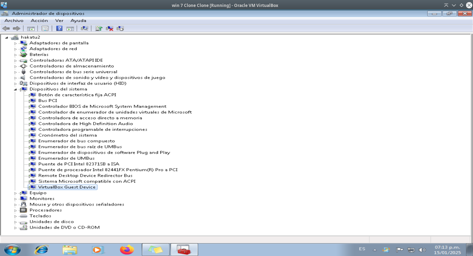Collapse the Dispositivos del sistema node
Image resolution: width=473 pixels, height=256 pixels.
pos(15,89)
